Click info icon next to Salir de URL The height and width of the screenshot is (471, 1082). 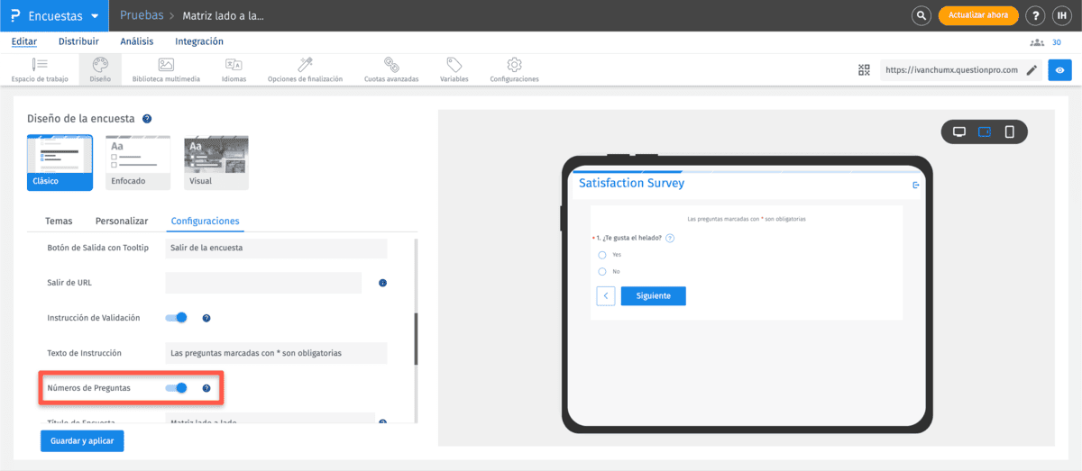coord(382,283)
